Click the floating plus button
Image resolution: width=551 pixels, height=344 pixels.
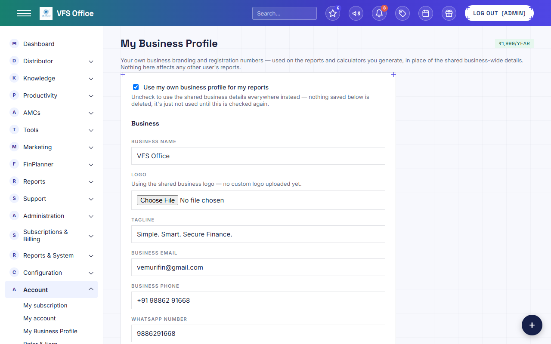point(532,325)
